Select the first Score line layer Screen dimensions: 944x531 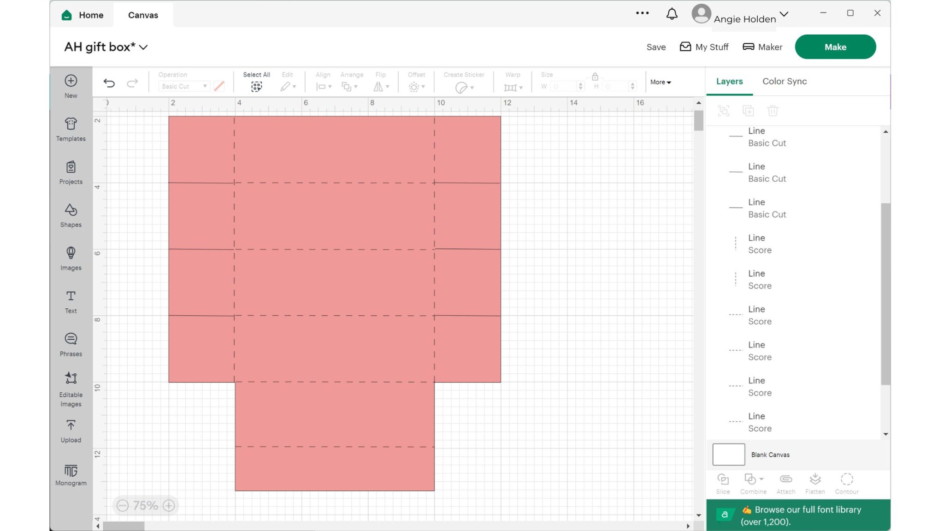click(x=759, y=244)
